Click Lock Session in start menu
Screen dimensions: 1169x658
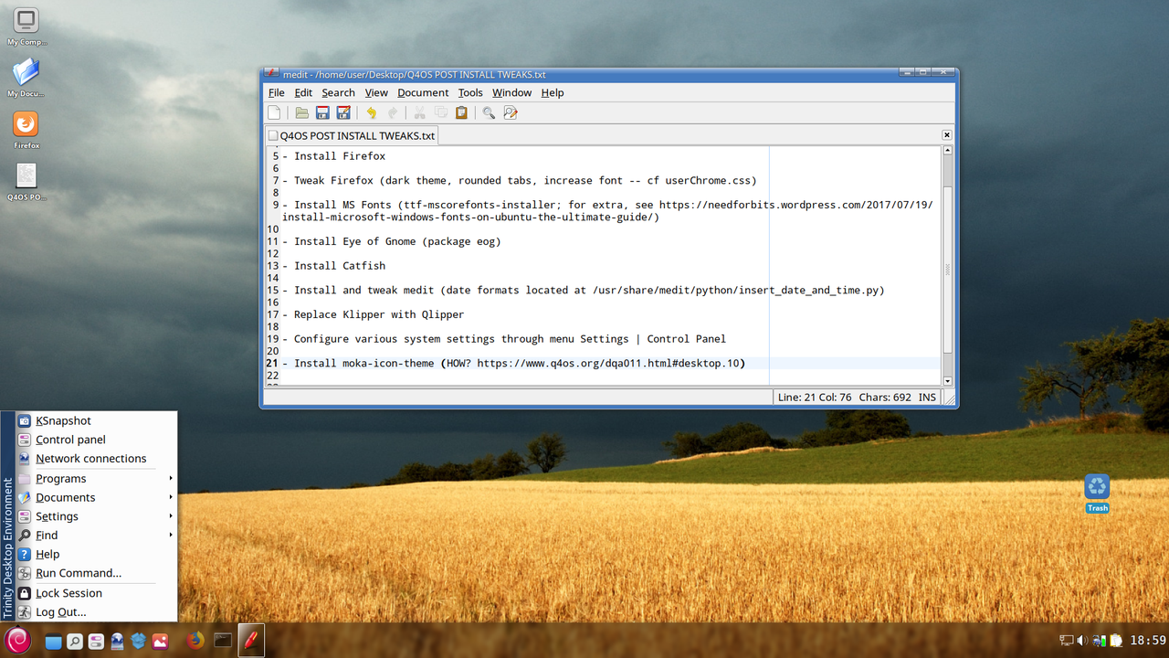click(x=97, y=593)
